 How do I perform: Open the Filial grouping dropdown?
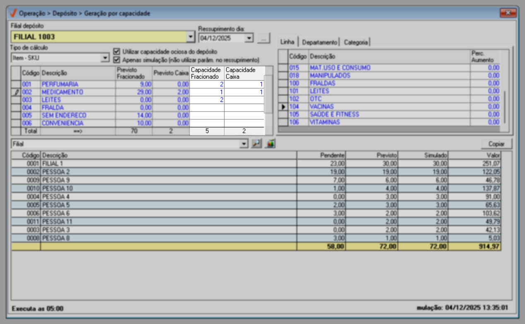click(244, 144)
